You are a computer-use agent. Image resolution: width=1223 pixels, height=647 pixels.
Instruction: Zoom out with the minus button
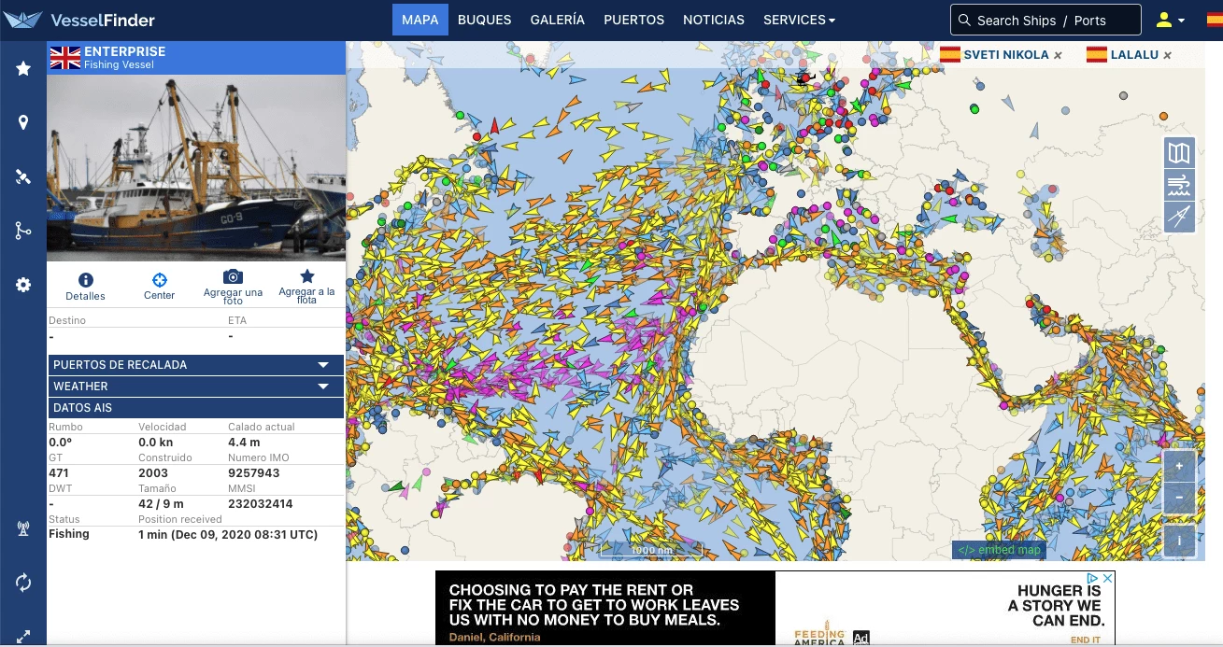pos(1179,498)
